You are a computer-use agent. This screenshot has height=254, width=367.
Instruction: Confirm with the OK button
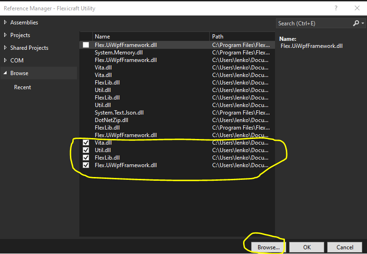coord(306,247)
